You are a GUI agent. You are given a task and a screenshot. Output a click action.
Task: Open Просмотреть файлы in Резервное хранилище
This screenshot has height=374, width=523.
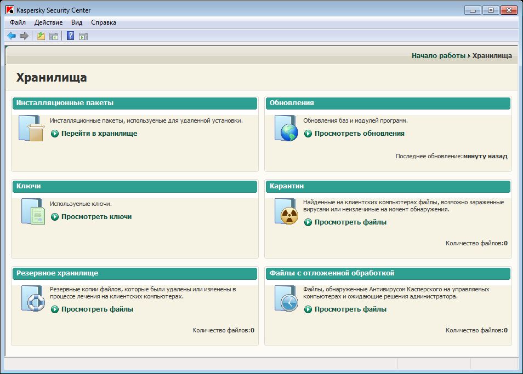97,309
